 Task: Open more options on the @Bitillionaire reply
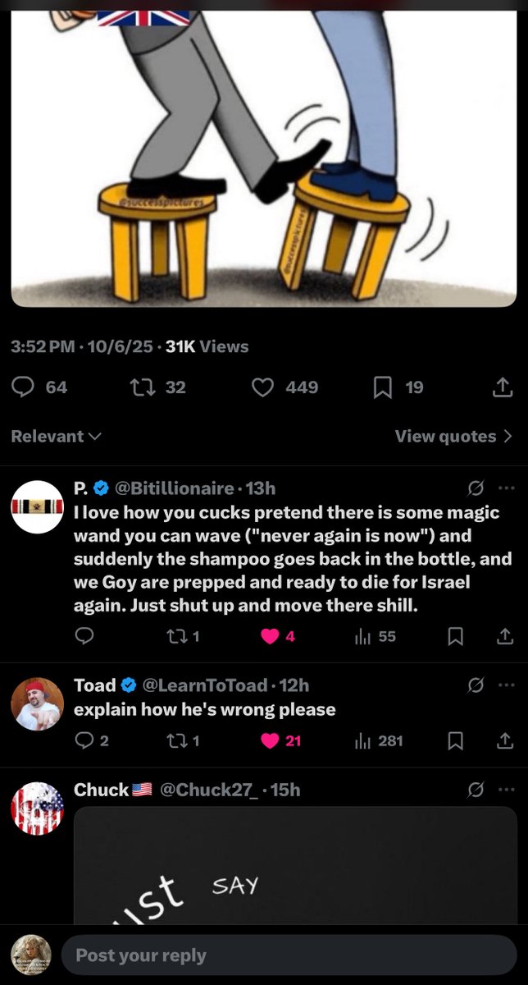[507, 488]
